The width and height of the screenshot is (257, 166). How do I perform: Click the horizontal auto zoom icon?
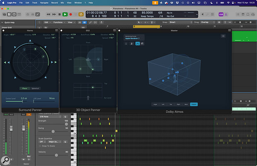point(230,22)
